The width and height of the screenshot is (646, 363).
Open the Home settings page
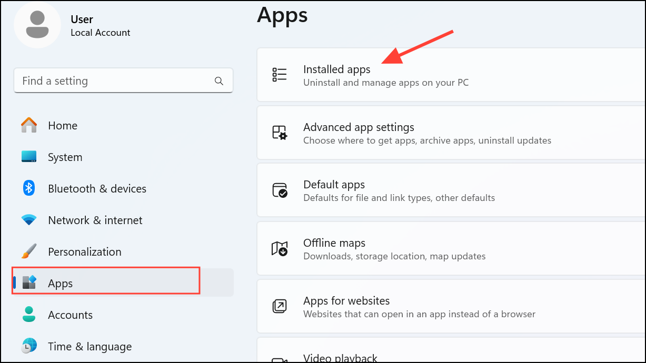coord(123,125)
